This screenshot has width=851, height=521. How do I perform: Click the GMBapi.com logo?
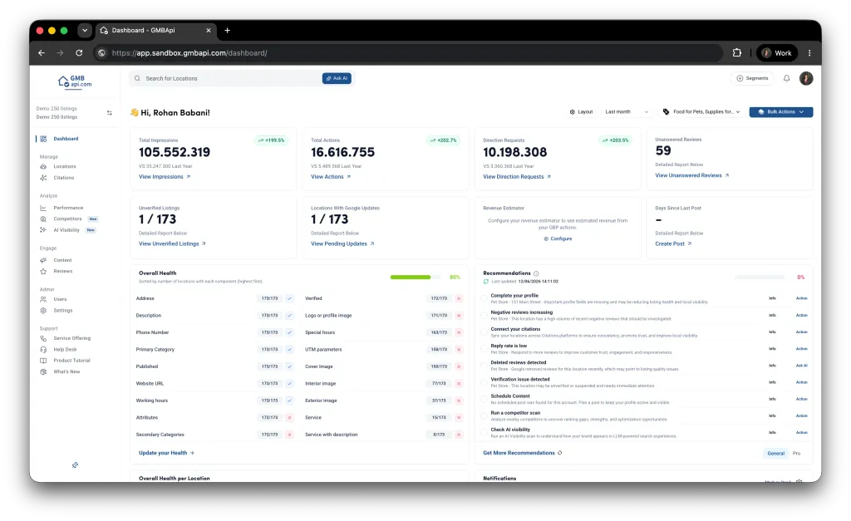[75, 81]
